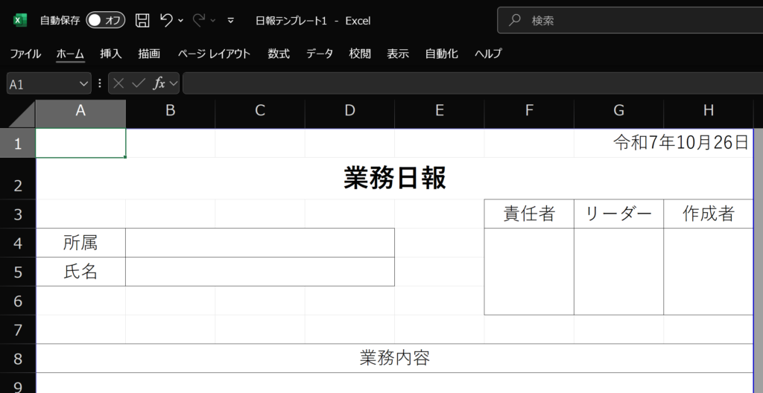This screenshot has height=393, width=763.
Task: Switch to the 挿入 tab
Action: point(111,54)
